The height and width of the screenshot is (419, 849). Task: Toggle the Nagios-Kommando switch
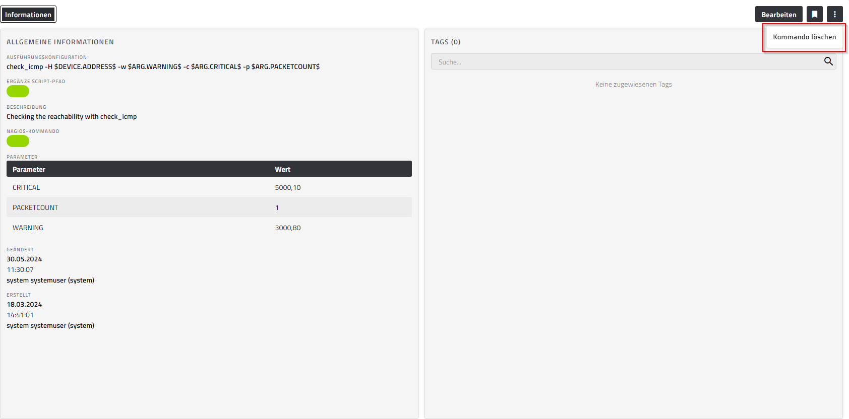[18, 141]
